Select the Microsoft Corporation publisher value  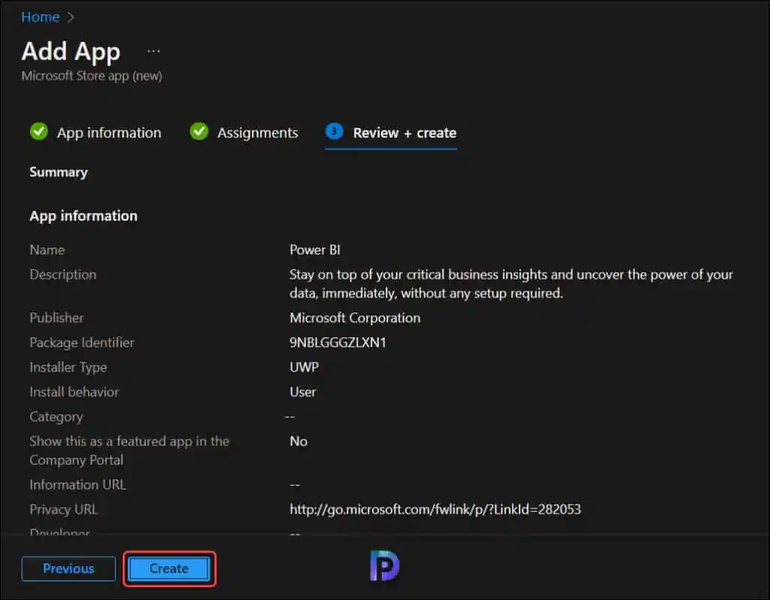click(x=355, y=318)
